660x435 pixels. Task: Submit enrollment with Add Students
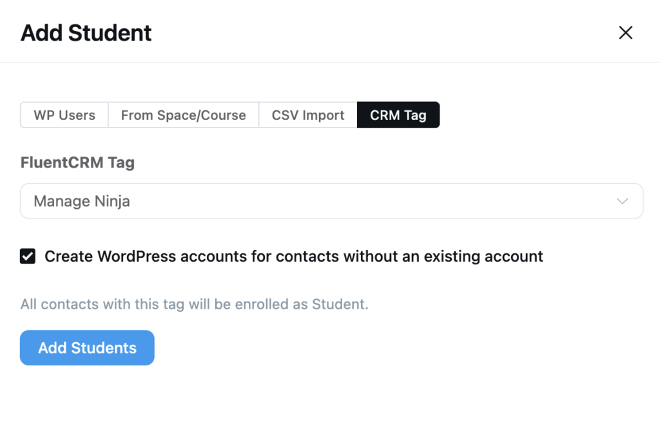pyautogui.click(x=87, y=347)
